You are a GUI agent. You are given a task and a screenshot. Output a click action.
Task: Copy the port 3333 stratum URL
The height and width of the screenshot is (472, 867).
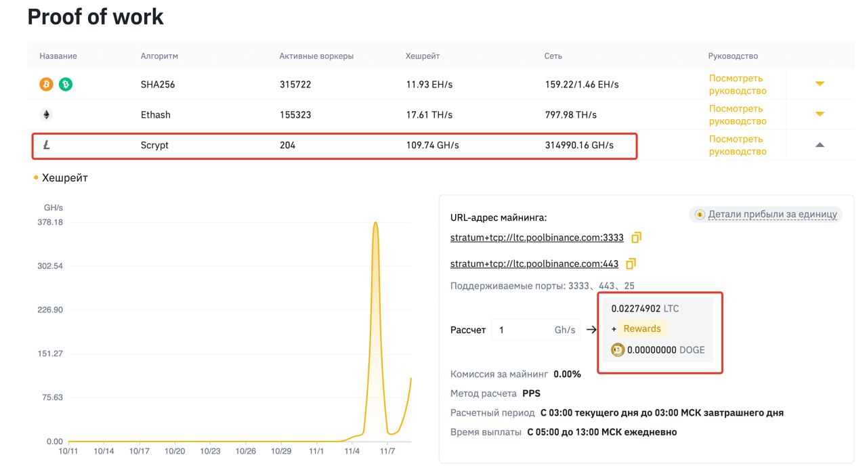pos(636,238)
